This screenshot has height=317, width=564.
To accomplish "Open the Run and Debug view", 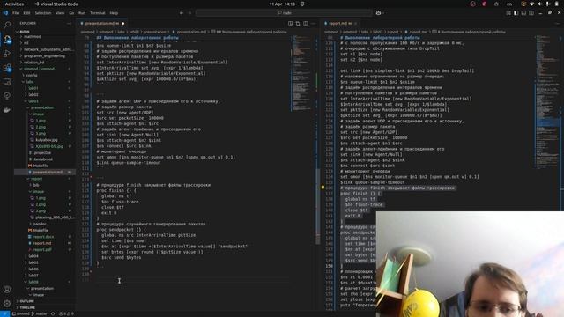I will pyautogui.click(x=7, y=53).
